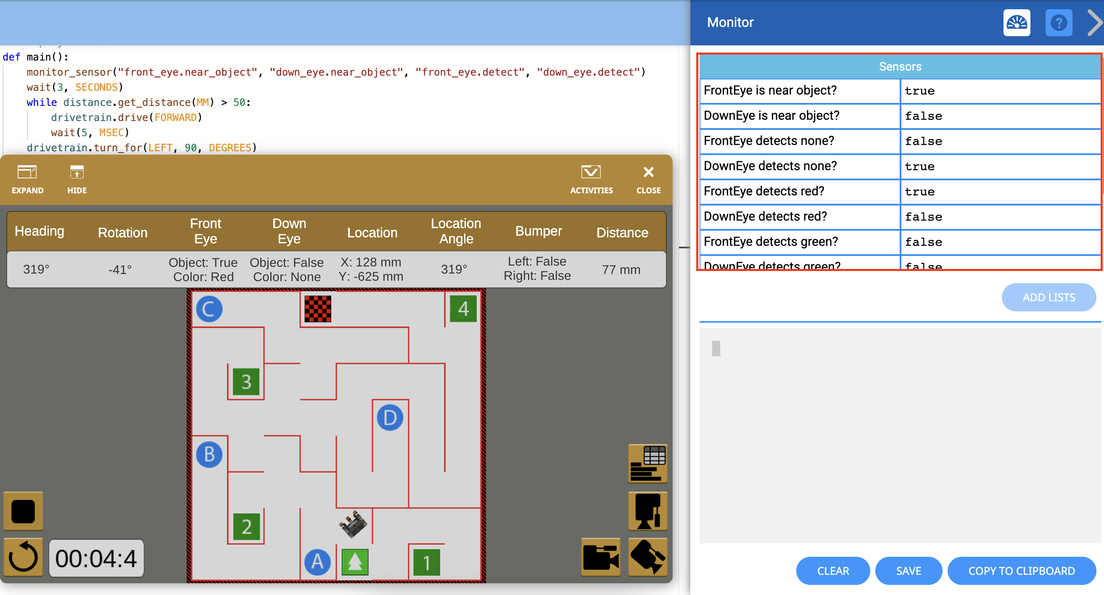Viewport: 1104px width, 595px height.
Task: Open the Activities panel from the playground toolbar
Action: pyautogui.click(x=592, y=179)
